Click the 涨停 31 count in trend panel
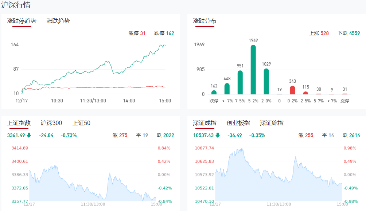This screenshot has width=366, height=211. pos(137,33)
